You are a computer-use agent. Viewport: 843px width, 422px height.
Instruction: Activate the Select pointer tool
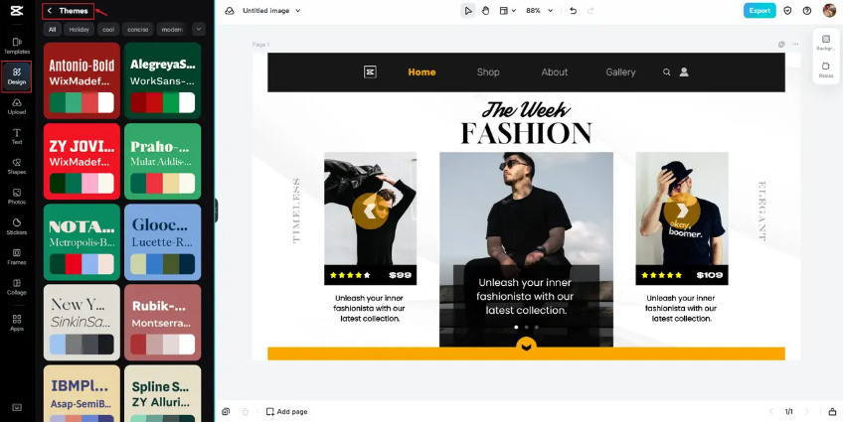(x=468, y=11)
